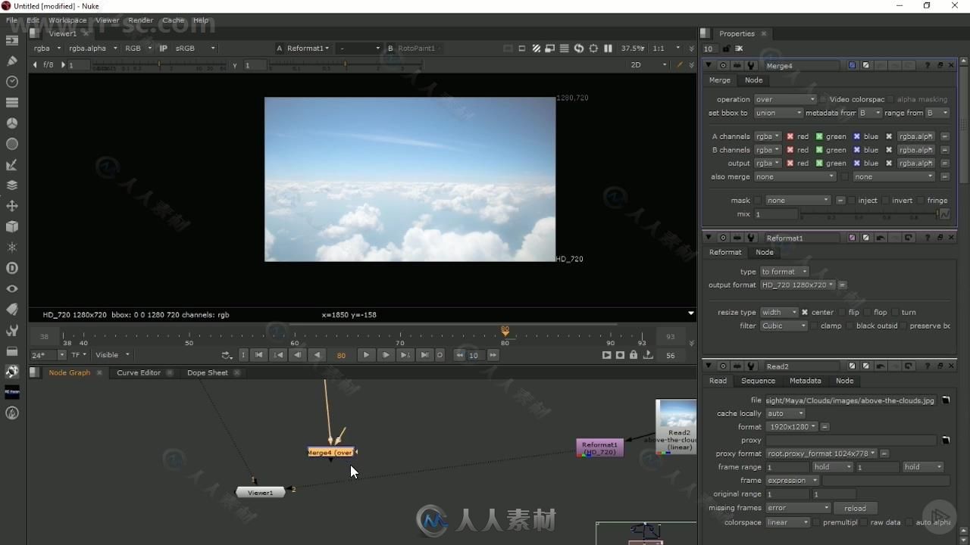This screenshot has height=545, width=970.
Task: Toggle A channels red checkbox
Action: pyautogui.click(x=790, y=136)
